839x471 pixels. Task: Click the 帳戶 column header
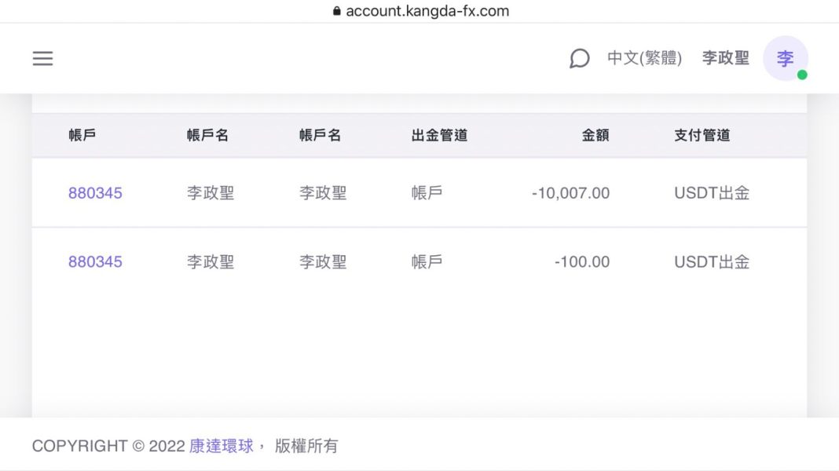pos(82,135)
